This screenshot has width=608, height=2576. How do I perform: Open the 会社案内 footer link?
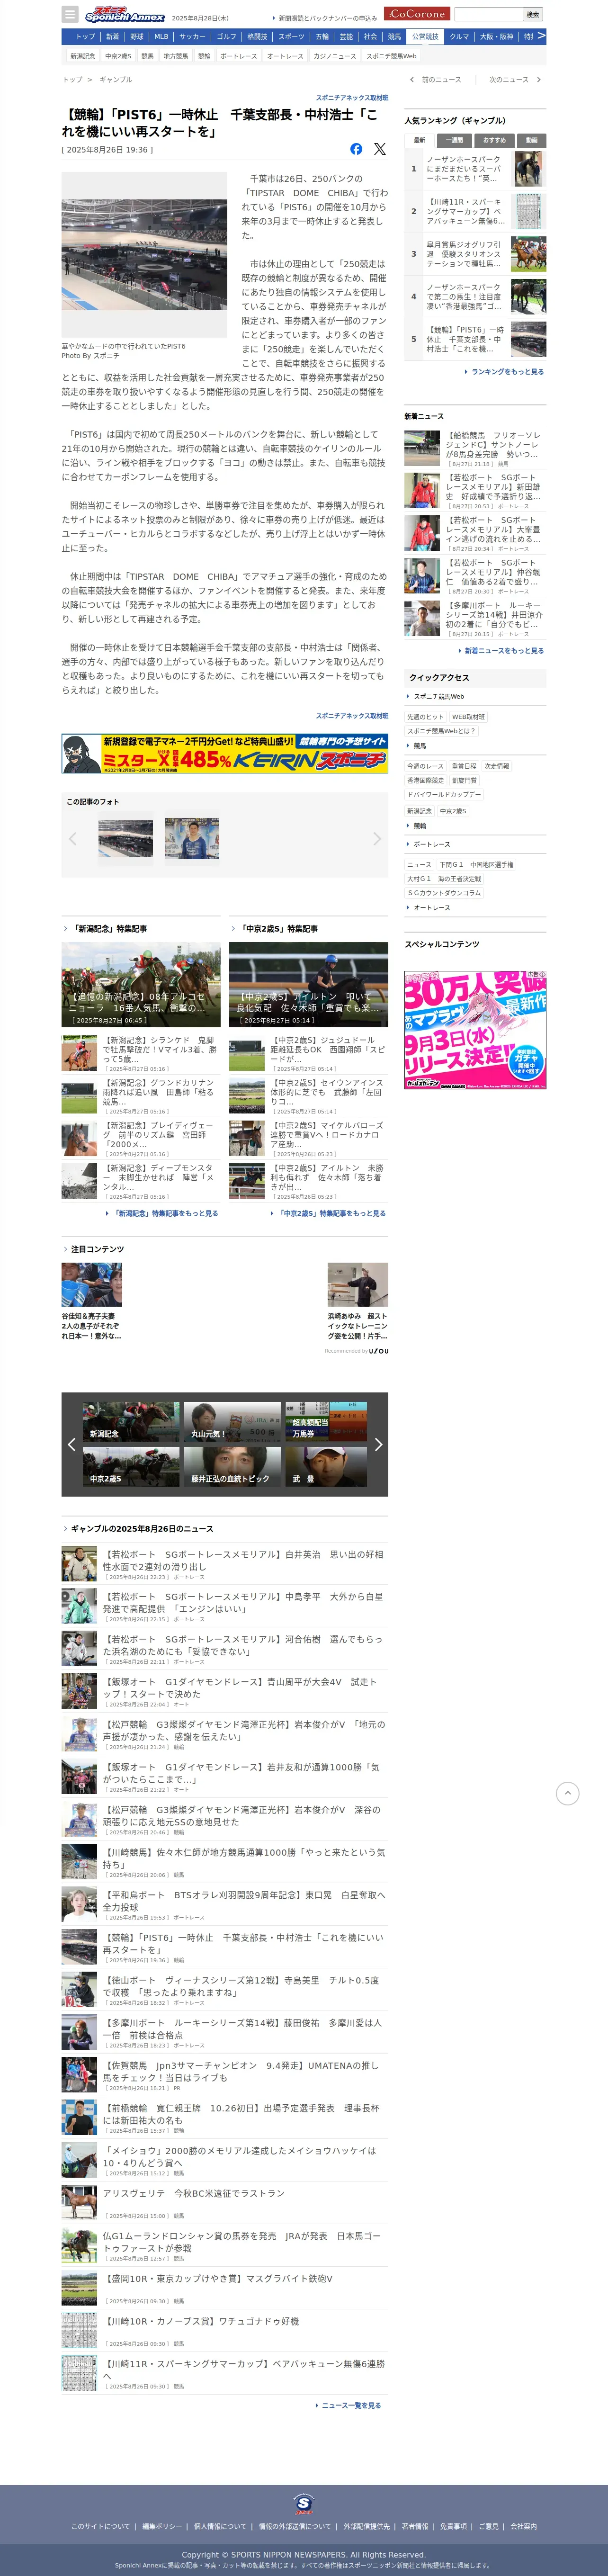[524, 2526]
